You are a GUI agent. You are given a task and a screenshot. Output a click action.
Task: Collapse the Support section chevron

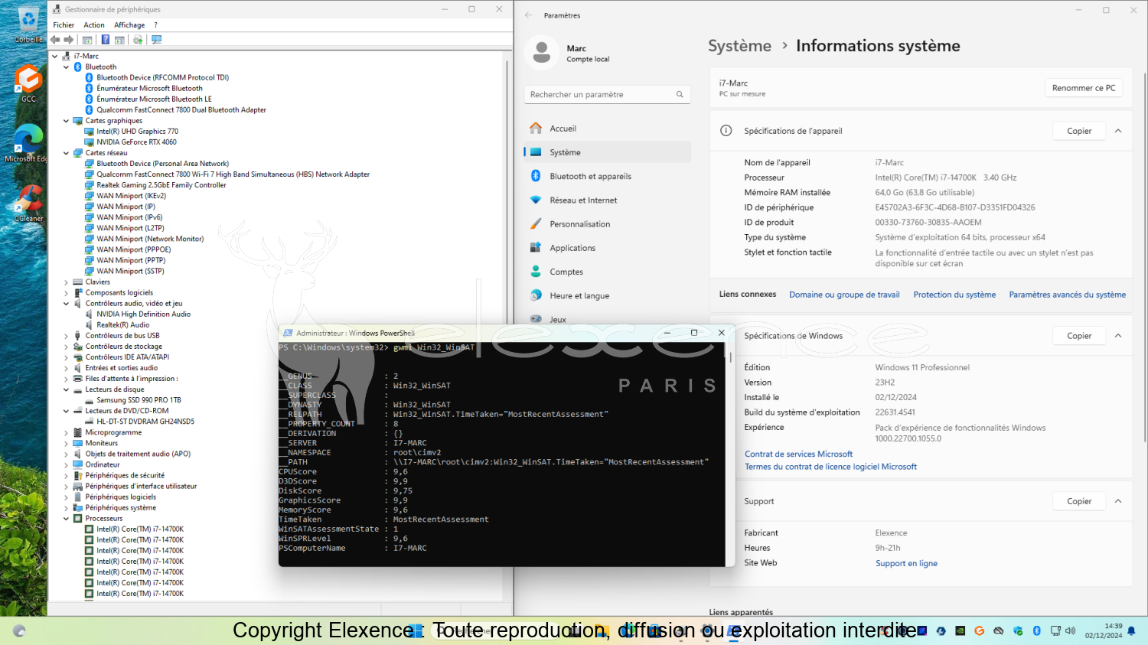(1118, 501)
